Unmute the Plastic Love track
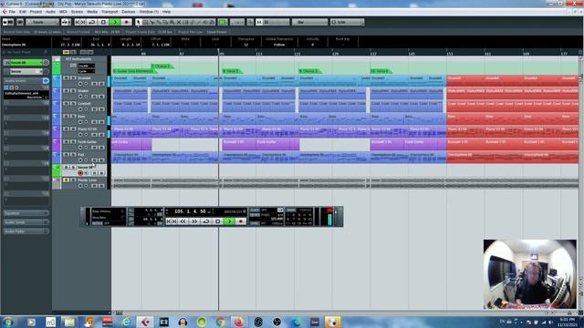The height and width of the screenshot is (328, 584). (x=66, y=180)
